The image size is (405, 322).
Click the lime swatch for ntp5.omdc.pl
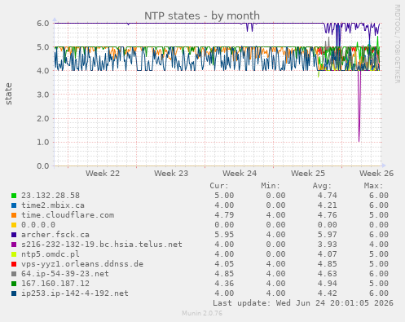coord(14,254)
